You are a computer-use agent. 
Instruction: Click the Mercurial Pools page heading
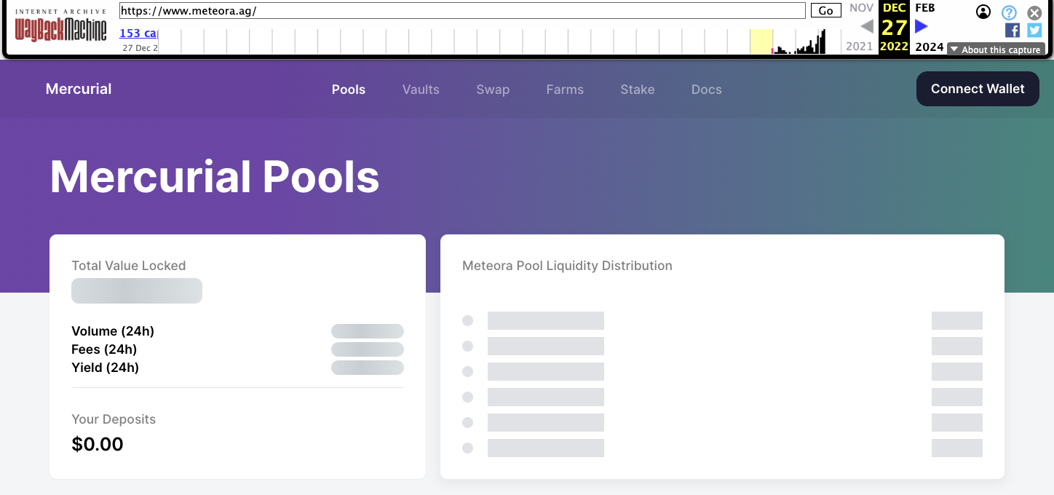[x=215, y=177]
